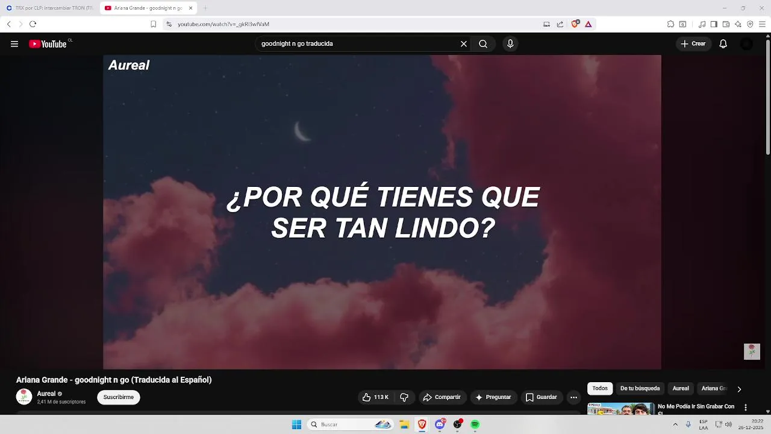Select the Aureal filter chip
This screenshot has width=771, height=434.
(x=681, y=389)
